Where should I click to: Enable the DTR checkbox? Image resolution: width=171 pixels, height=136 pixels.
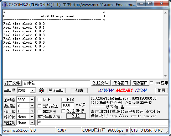39,100
